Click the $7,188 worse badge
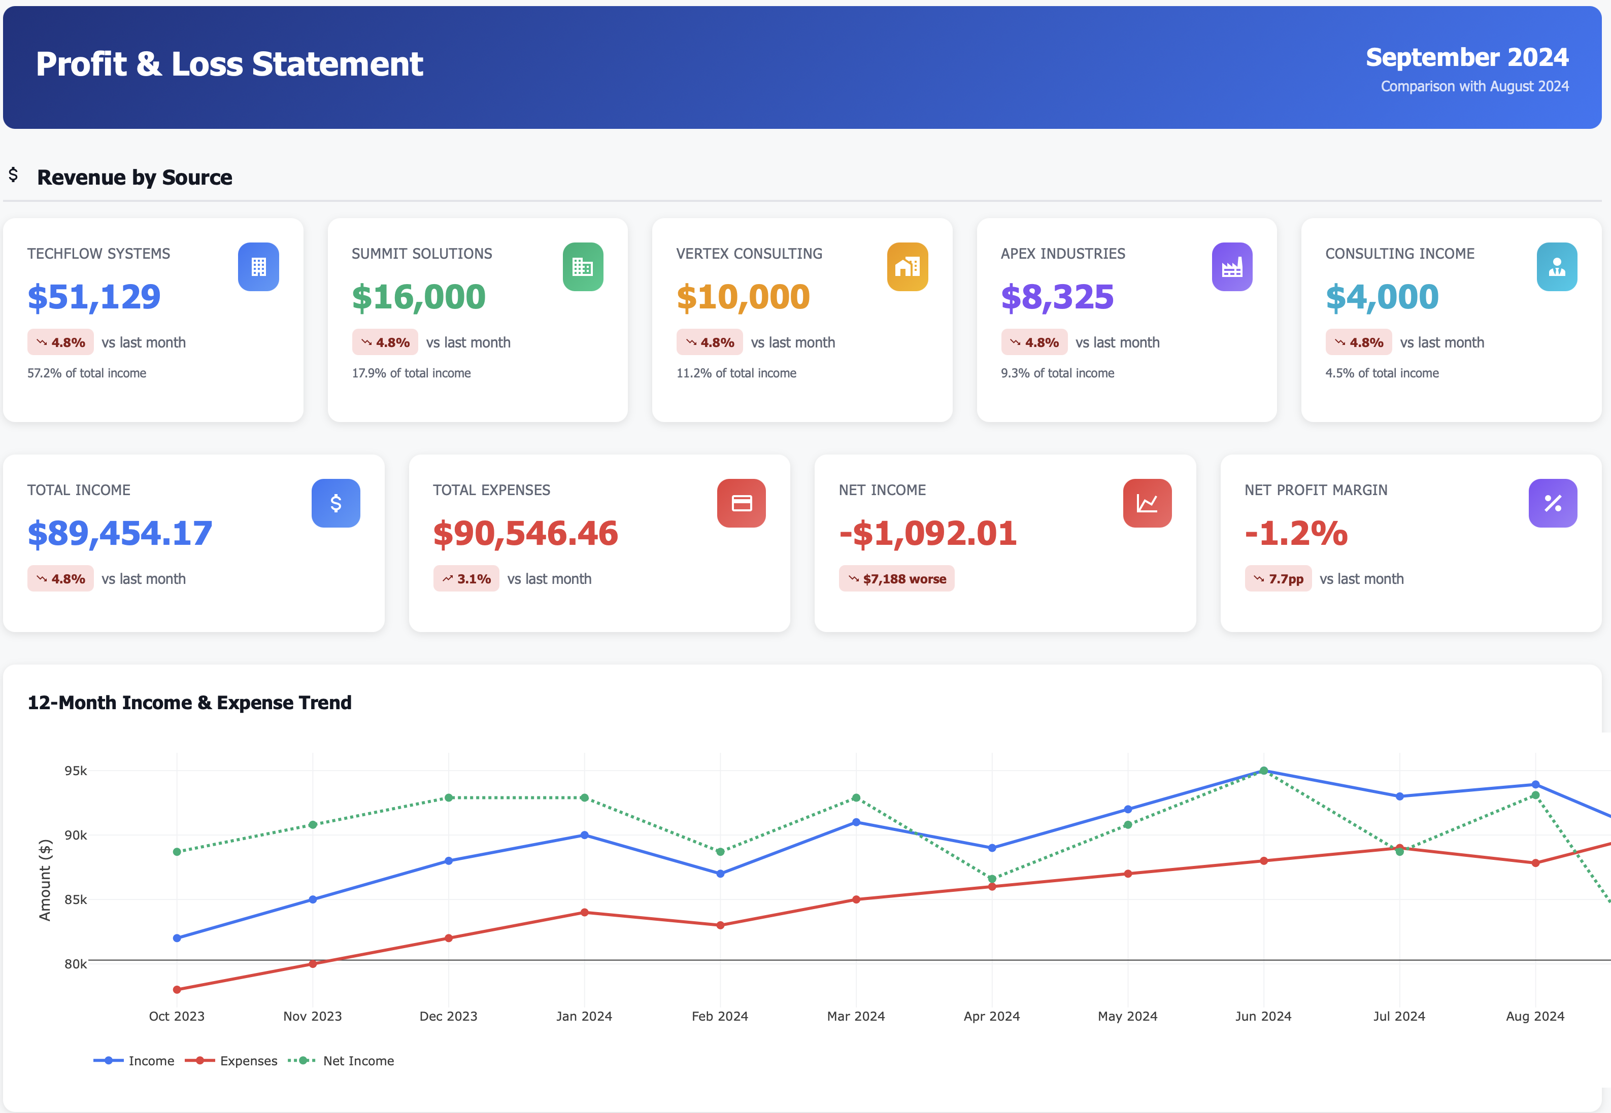 click(896, 579)
